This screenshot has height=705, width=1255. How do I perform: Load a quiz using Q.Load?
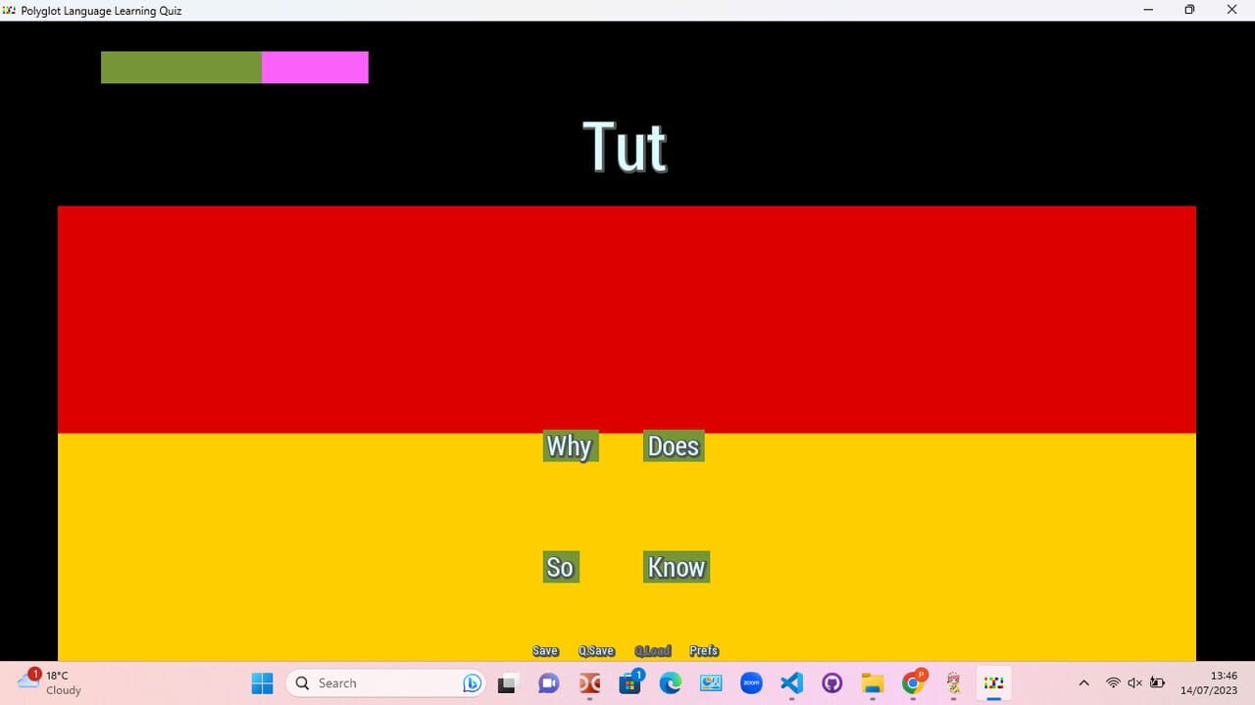[x=653, y=650]
